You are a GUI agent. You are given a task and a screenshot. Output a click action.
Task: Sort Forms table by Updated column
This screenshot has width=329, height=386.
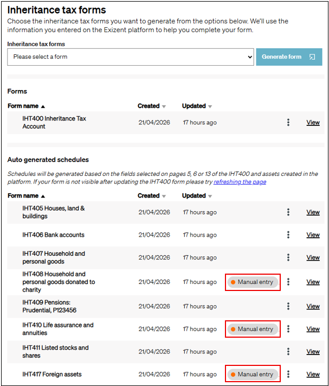pyautogui.click(x=197, y=106)
